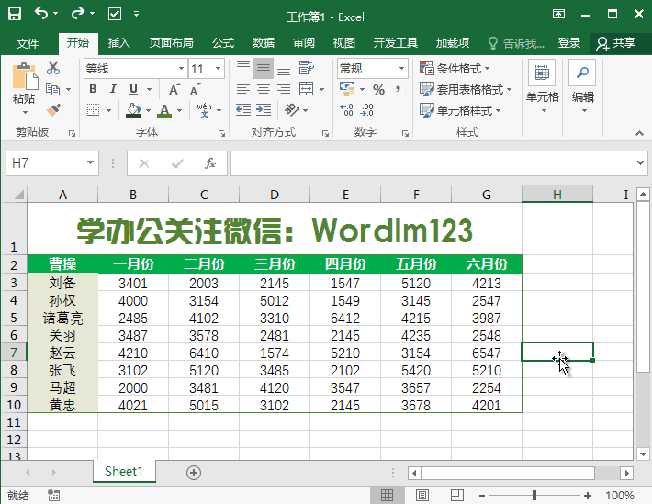Switch to Page Layout view in the status bar
This screenshot has height=504, width=652.
[418, 496]
